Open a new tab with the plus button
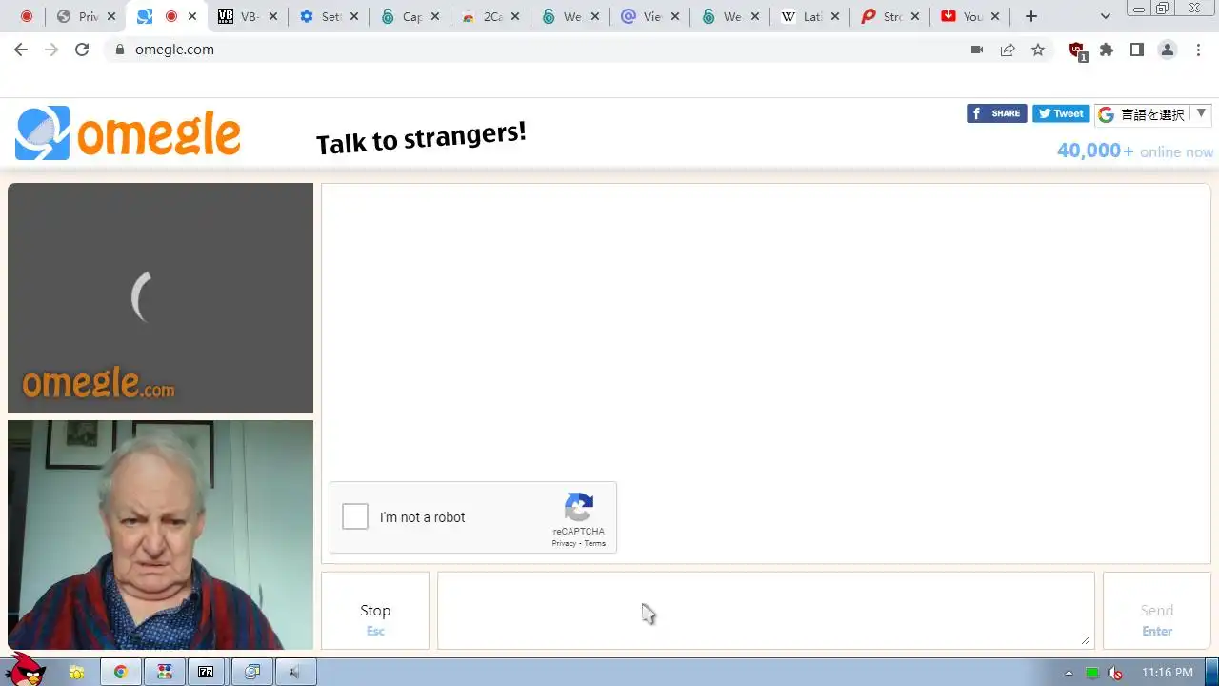1219x686 pixels. [x=1031, y=16]
